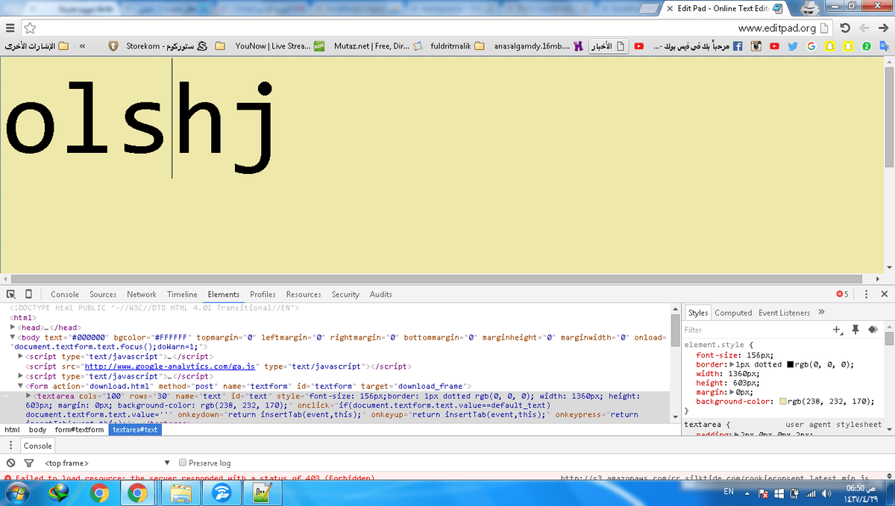Screen dimensions: 895x506
Task: Open the Computed styles tab
Action: click(732, 313)
